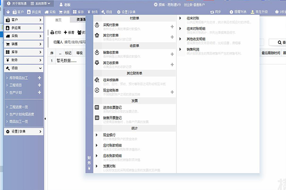Open the 发票对账 report
This screenshot has width=286, height=190.
click(x=109, y=166)
